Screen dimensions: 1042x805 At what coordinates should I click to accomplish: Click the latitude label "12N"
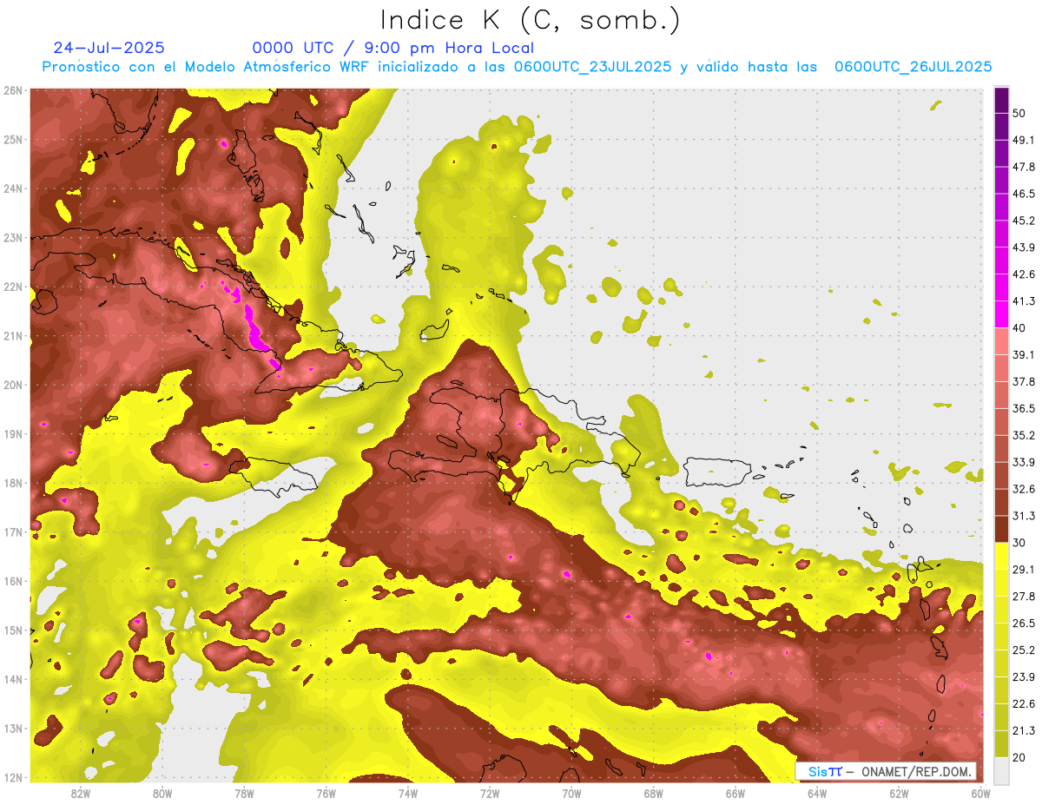[x=13, y=777]
